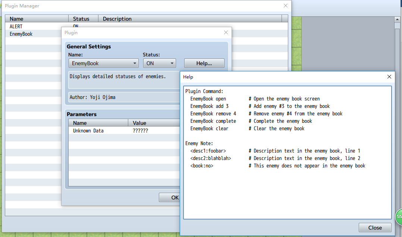Click the 'EnemyBook clear' command line

[x=247, y=128]
